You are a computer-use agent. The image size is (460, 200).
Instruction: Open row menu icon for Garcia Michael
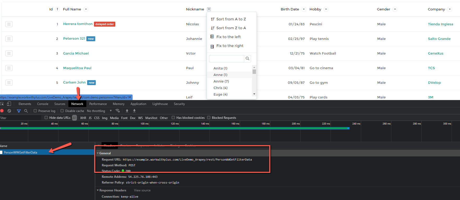(9, 54)
